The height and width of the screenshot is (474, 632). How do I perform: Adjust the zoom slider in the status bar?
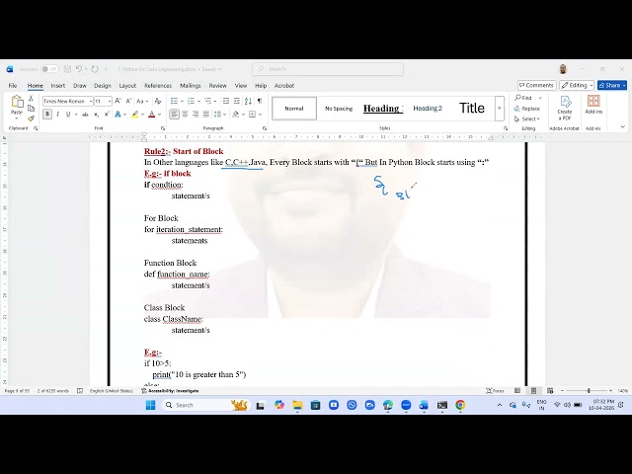(589, 391)
